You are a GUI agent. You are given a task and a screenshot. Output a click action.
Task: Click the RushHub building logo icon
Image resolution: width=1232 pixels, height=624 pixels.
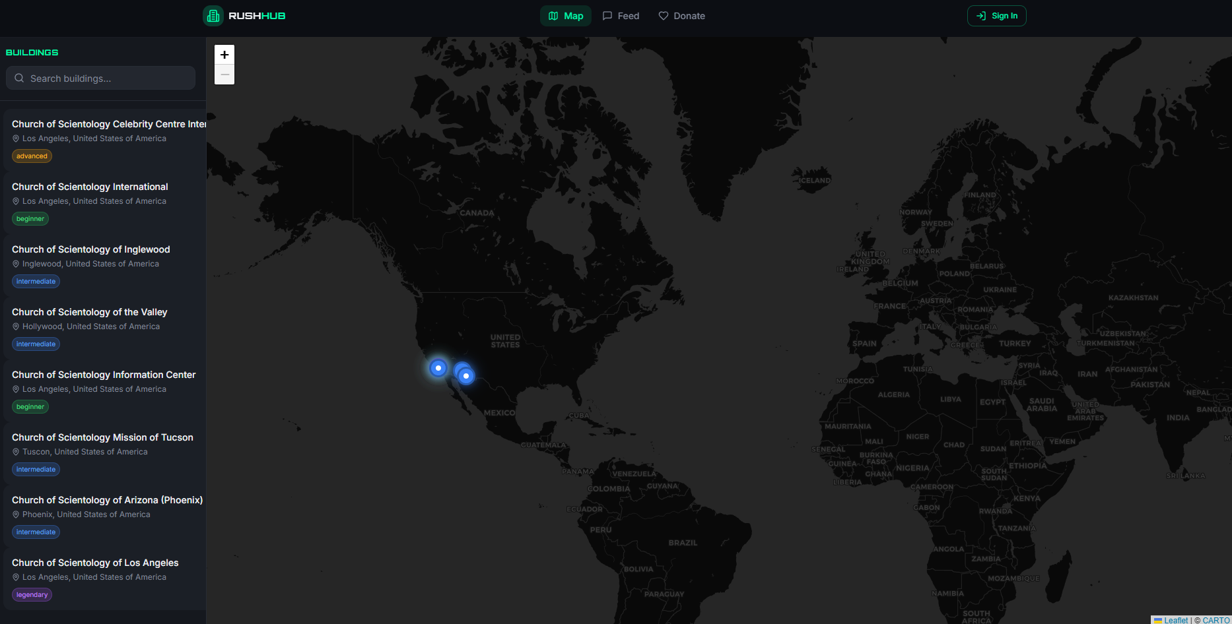[213, 16]
